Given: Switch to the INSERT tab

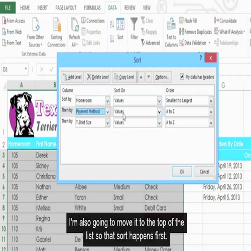Looking at the screenshot, I should [43, 8].
